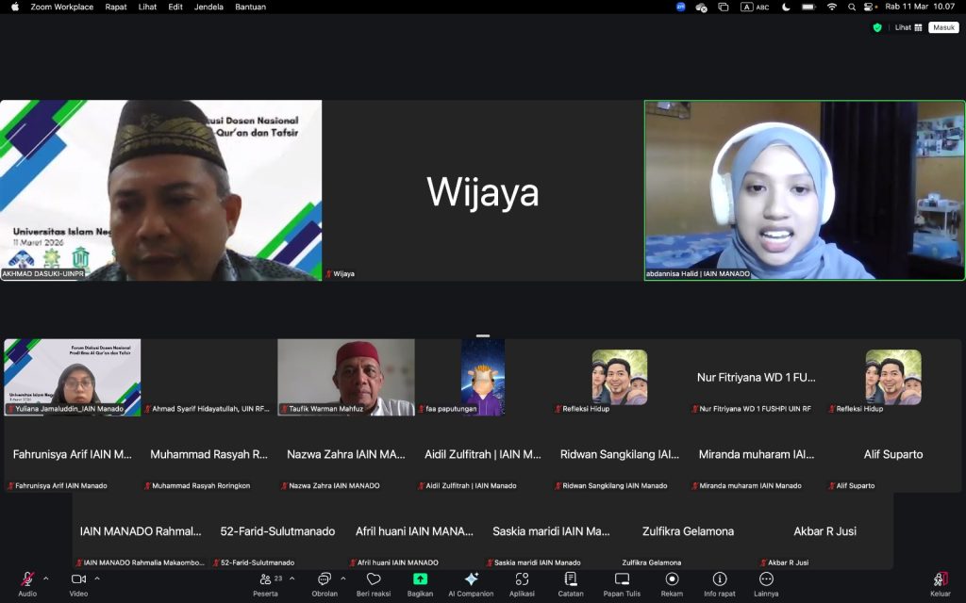Open Catatan notes
This screenshot has height=603, width=966.
click(571, 579)
